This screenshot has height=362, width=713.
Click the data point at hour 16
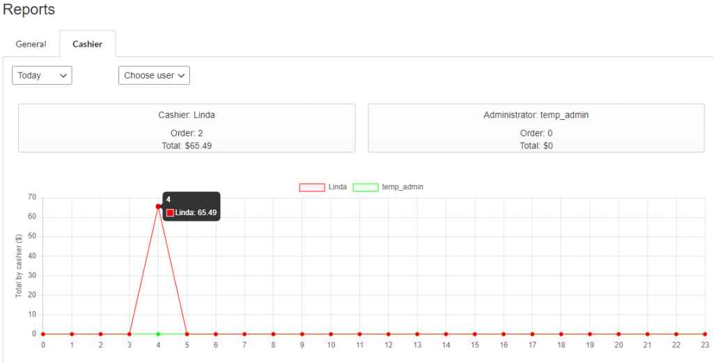click(503, 334)
